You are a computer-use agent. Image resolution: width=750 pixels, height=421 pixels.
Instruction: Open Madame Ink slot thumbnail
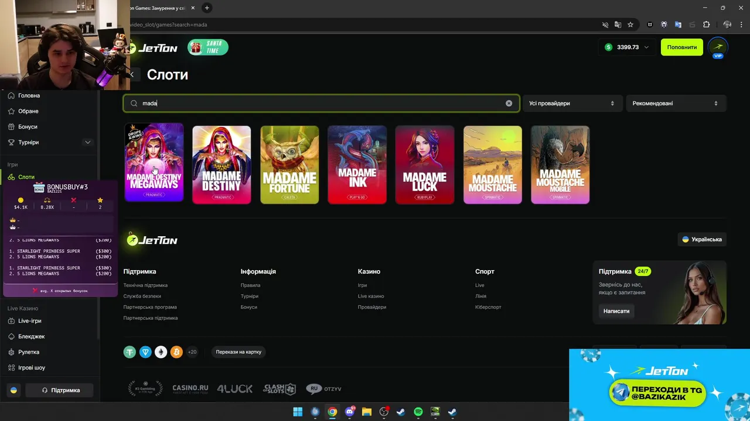pos(357,165)
